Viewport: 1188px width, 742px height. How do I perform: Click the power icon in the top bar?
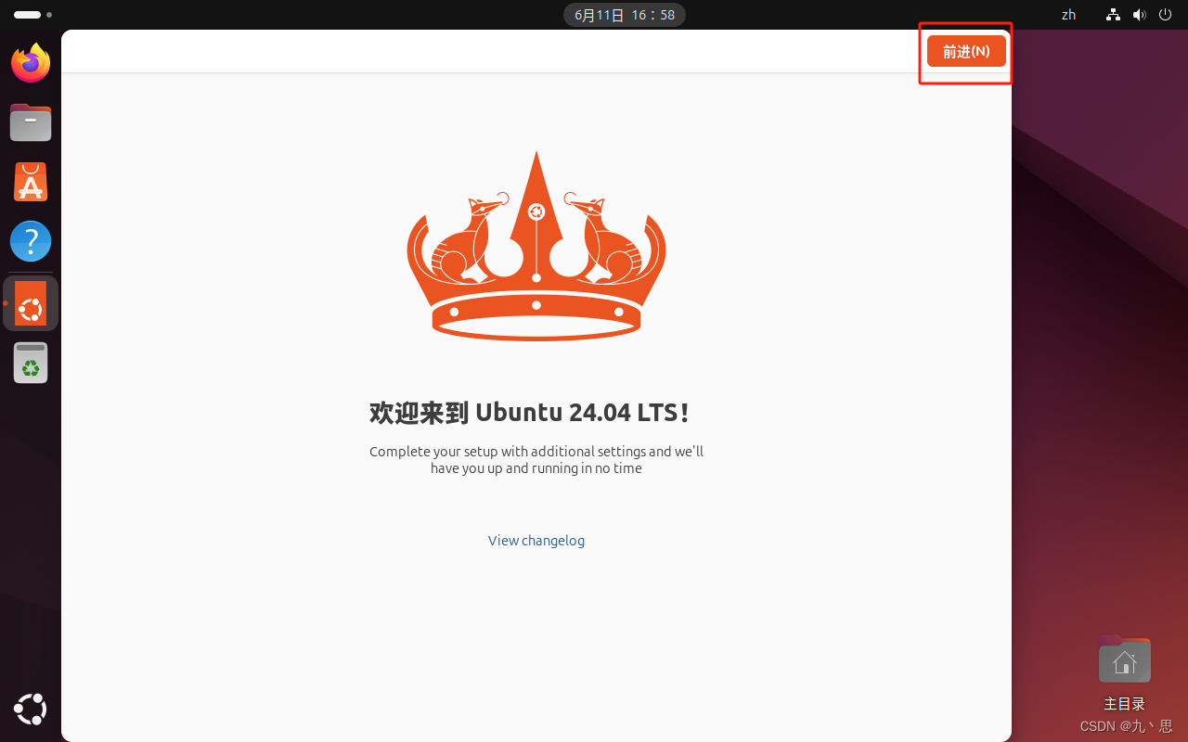(1165, 14)
